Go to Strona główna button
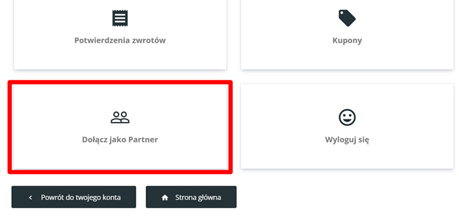The height and width of the screenshot is (222, 459). click(191, 197)
